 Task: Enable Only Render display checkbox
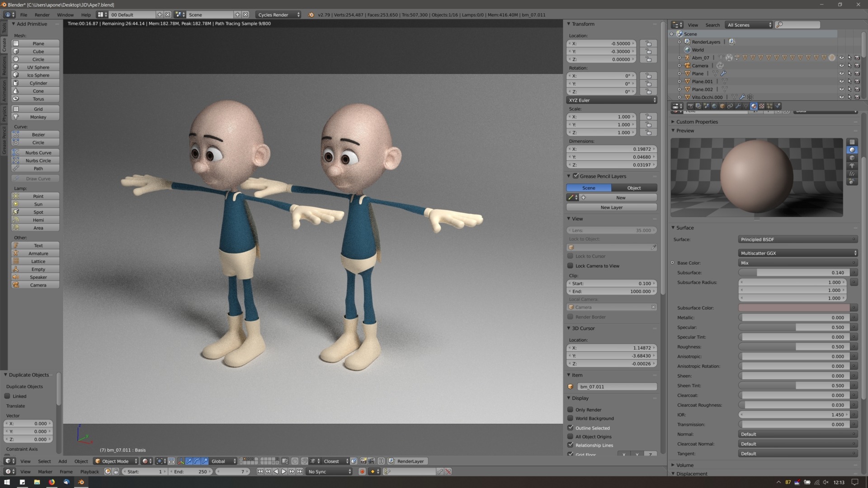[570, 409]
